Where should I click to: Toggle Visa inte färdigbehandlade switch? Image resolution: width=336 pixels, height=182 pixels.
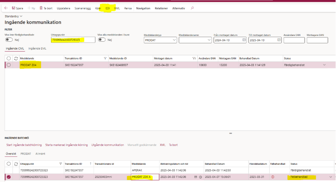click(x=8, y=40)
